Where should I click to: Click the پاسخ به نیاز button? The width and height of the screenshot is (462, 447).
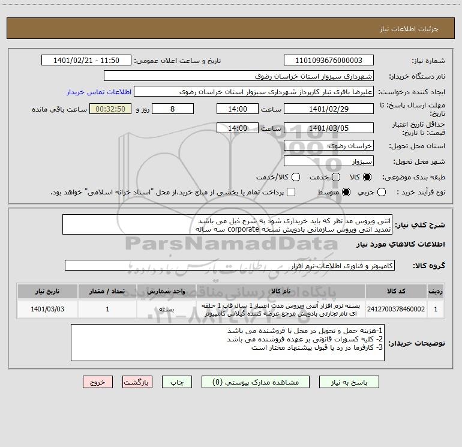349,382
